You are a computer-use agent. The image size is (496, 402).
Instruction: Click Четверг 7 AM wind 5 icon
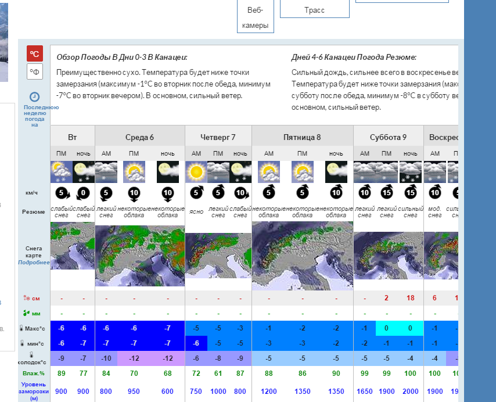pos(196,193)
